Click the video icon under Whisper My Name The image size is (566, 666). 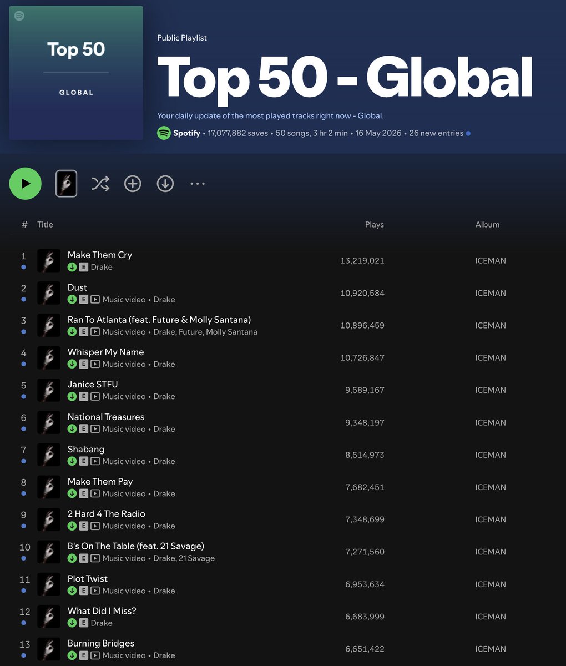click(x=95, y=364)
